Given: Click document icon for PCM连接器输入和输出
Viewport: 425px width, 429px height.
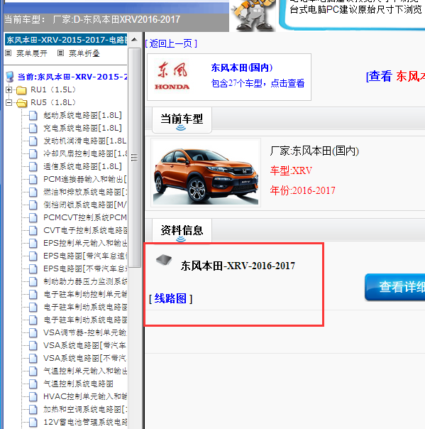Looking at the screenshot, I should pos(33,180).
